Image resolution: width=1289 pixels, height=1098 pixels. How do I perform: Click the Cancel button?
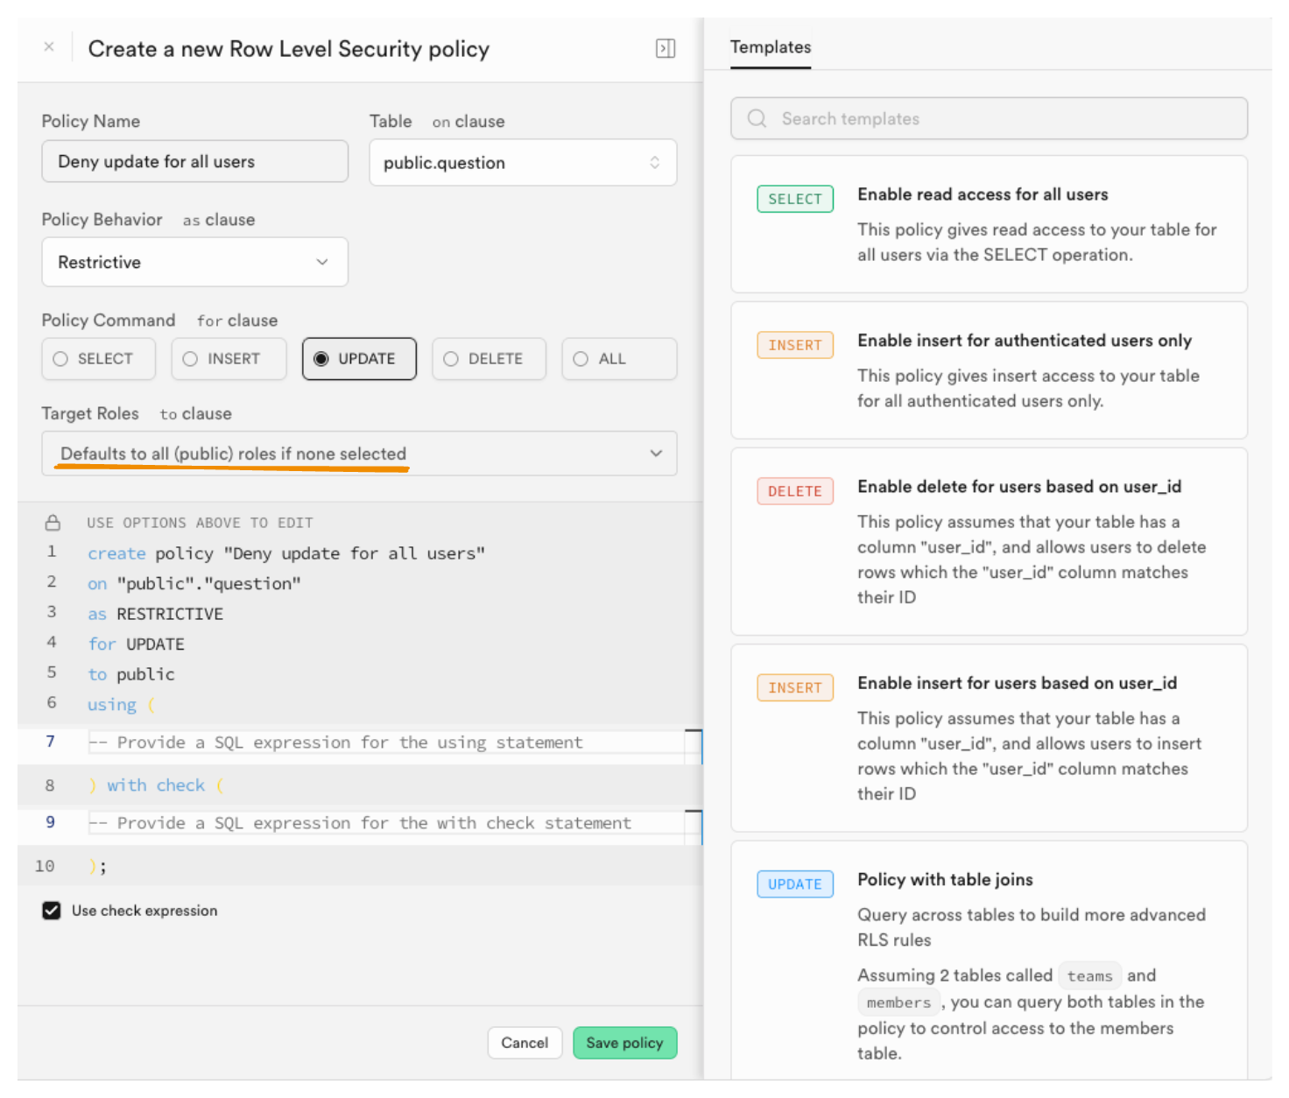(x=524, y=1043)
